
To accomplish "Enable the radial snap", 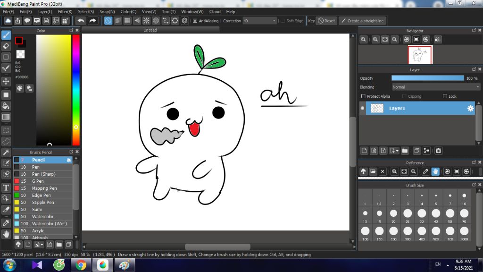I will pos(146,21).
